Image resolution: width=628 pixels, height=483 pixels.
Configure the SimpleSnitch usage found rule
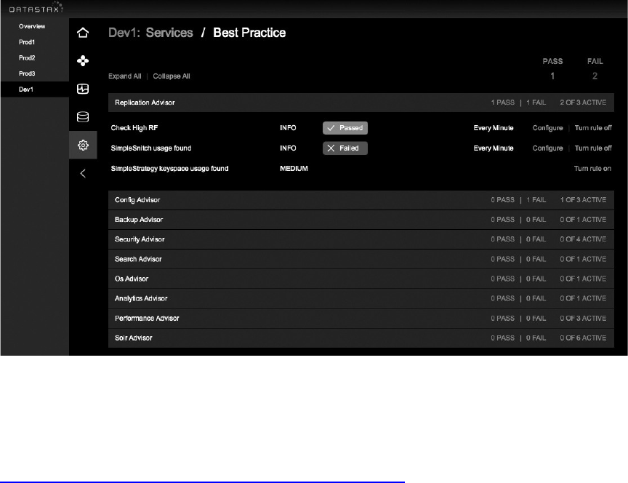click(x=547, y=148)
